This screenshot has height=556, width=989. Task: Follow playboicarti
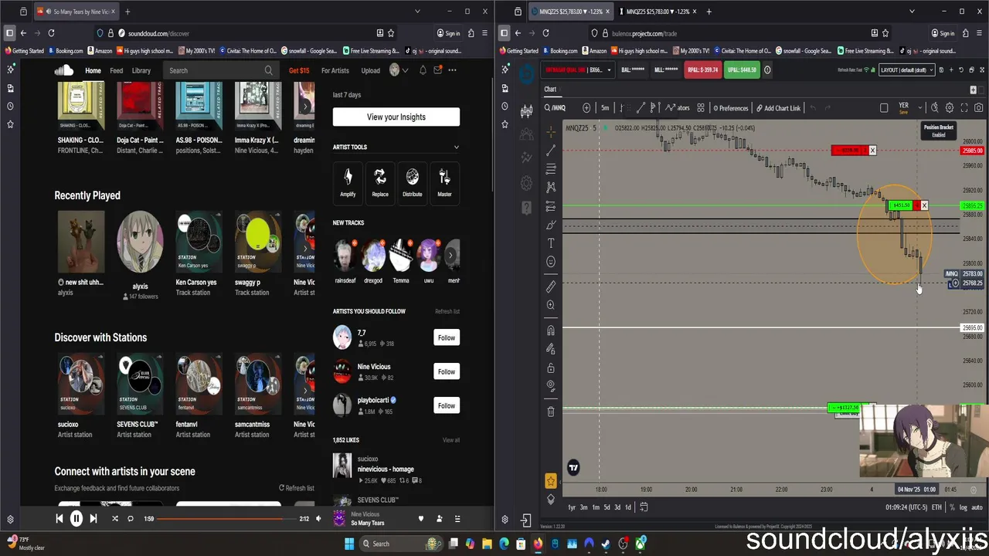tap(447, 405)
